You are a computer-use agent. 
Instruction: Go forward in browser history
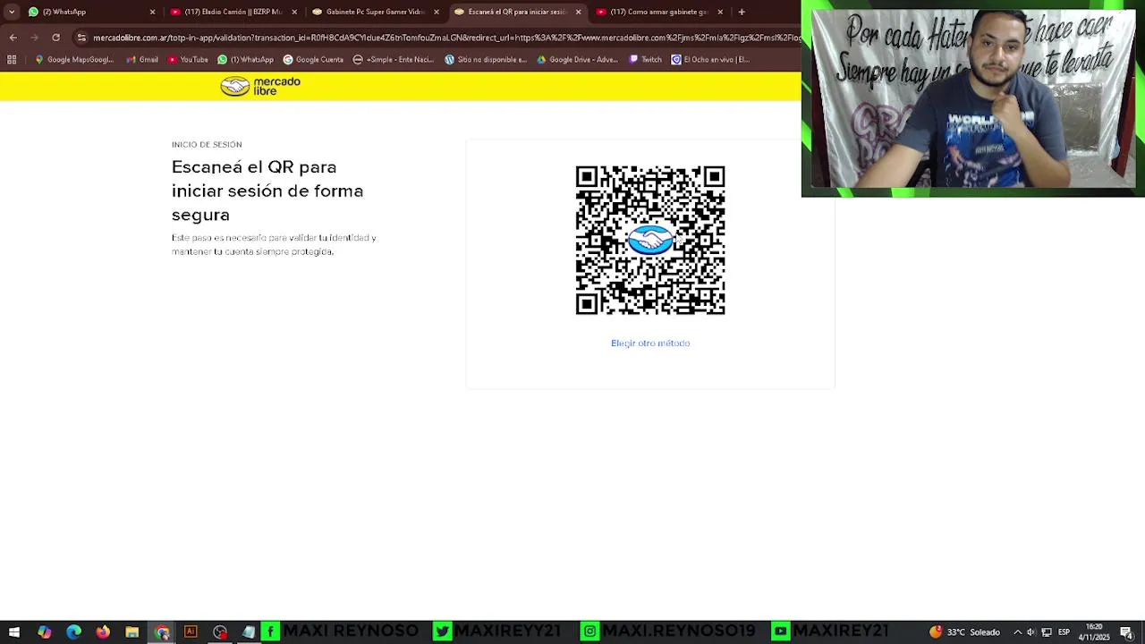[34, 38]
